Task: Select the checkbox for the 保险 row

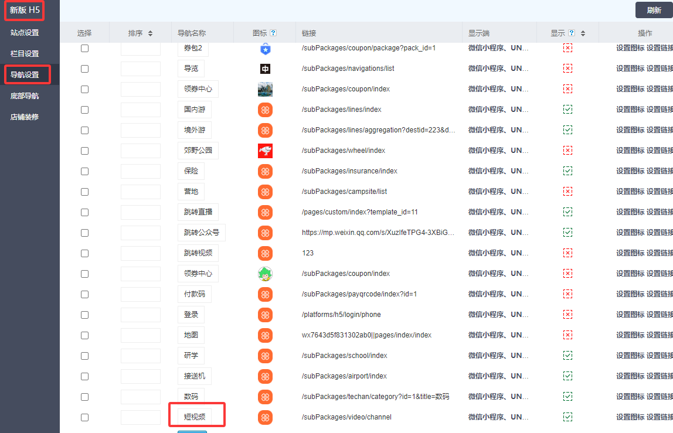Action: [x=84, y=171]
